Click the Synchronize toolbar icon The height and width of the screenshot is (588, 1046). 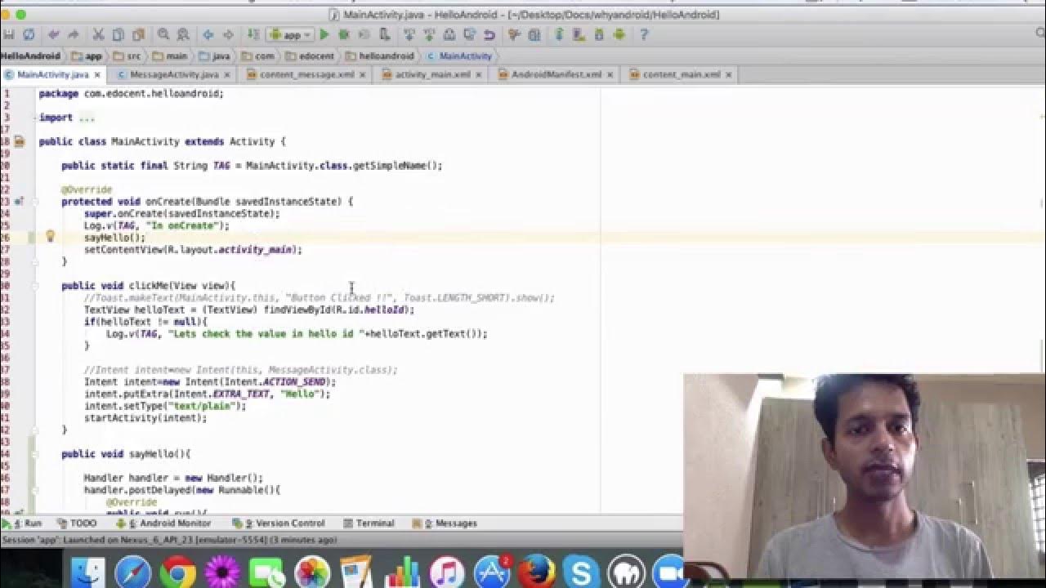[x=29, y=35]
